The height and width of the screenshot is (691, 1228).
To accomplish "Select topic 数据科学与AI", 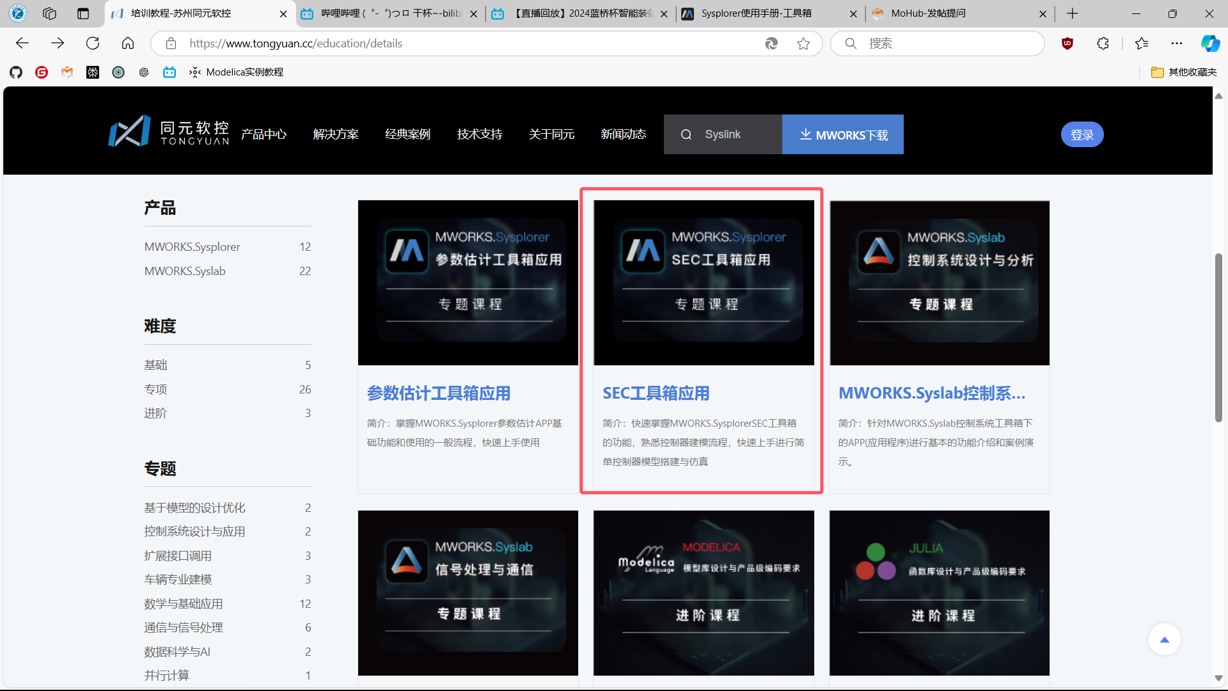I will (227, 652).
